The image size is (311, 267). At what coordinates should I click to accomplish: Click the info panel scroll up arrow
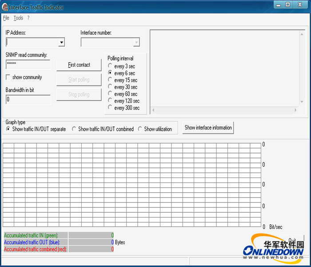(302, 34)
